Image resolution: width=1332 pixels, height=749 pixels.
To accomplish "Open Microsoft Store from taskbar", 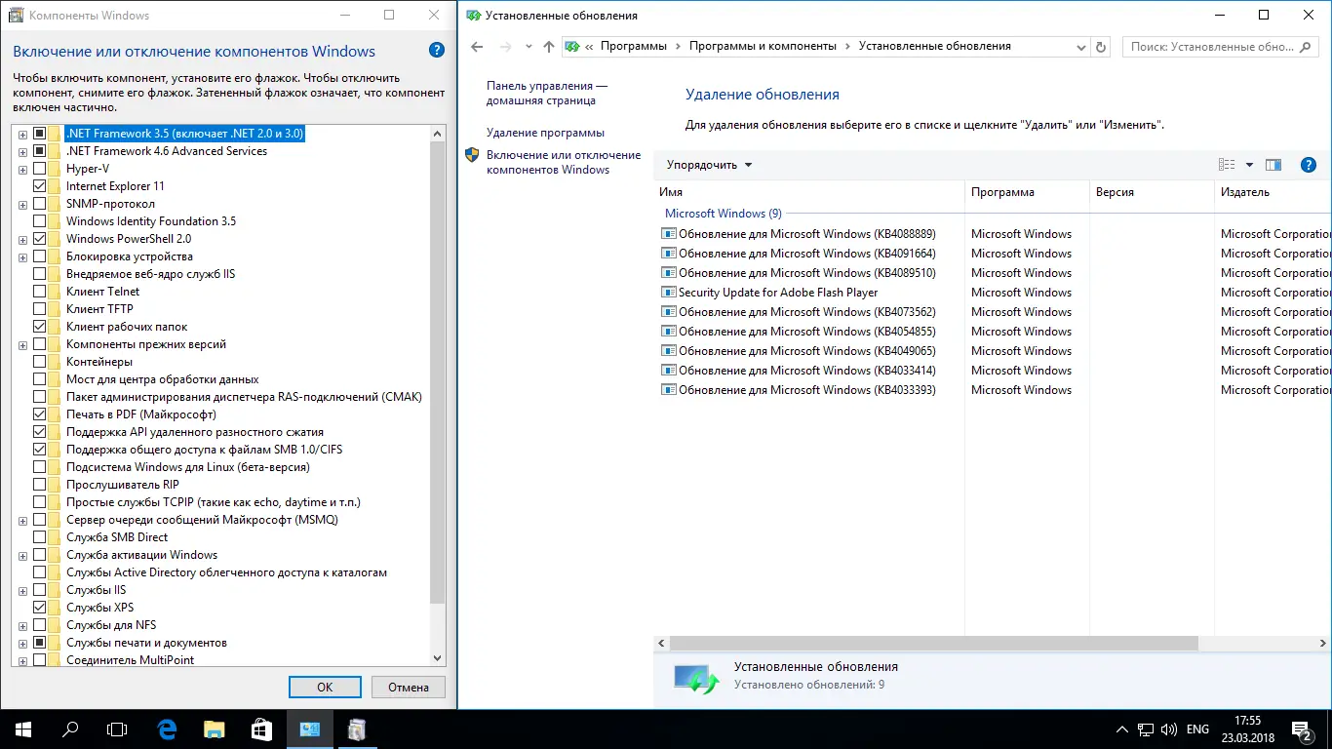I will coord(261,729).
